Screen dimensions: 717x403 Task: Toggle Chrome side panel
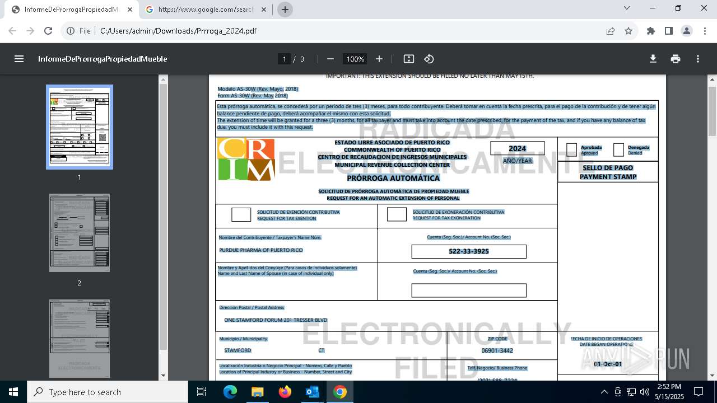[x=669, y=31]
